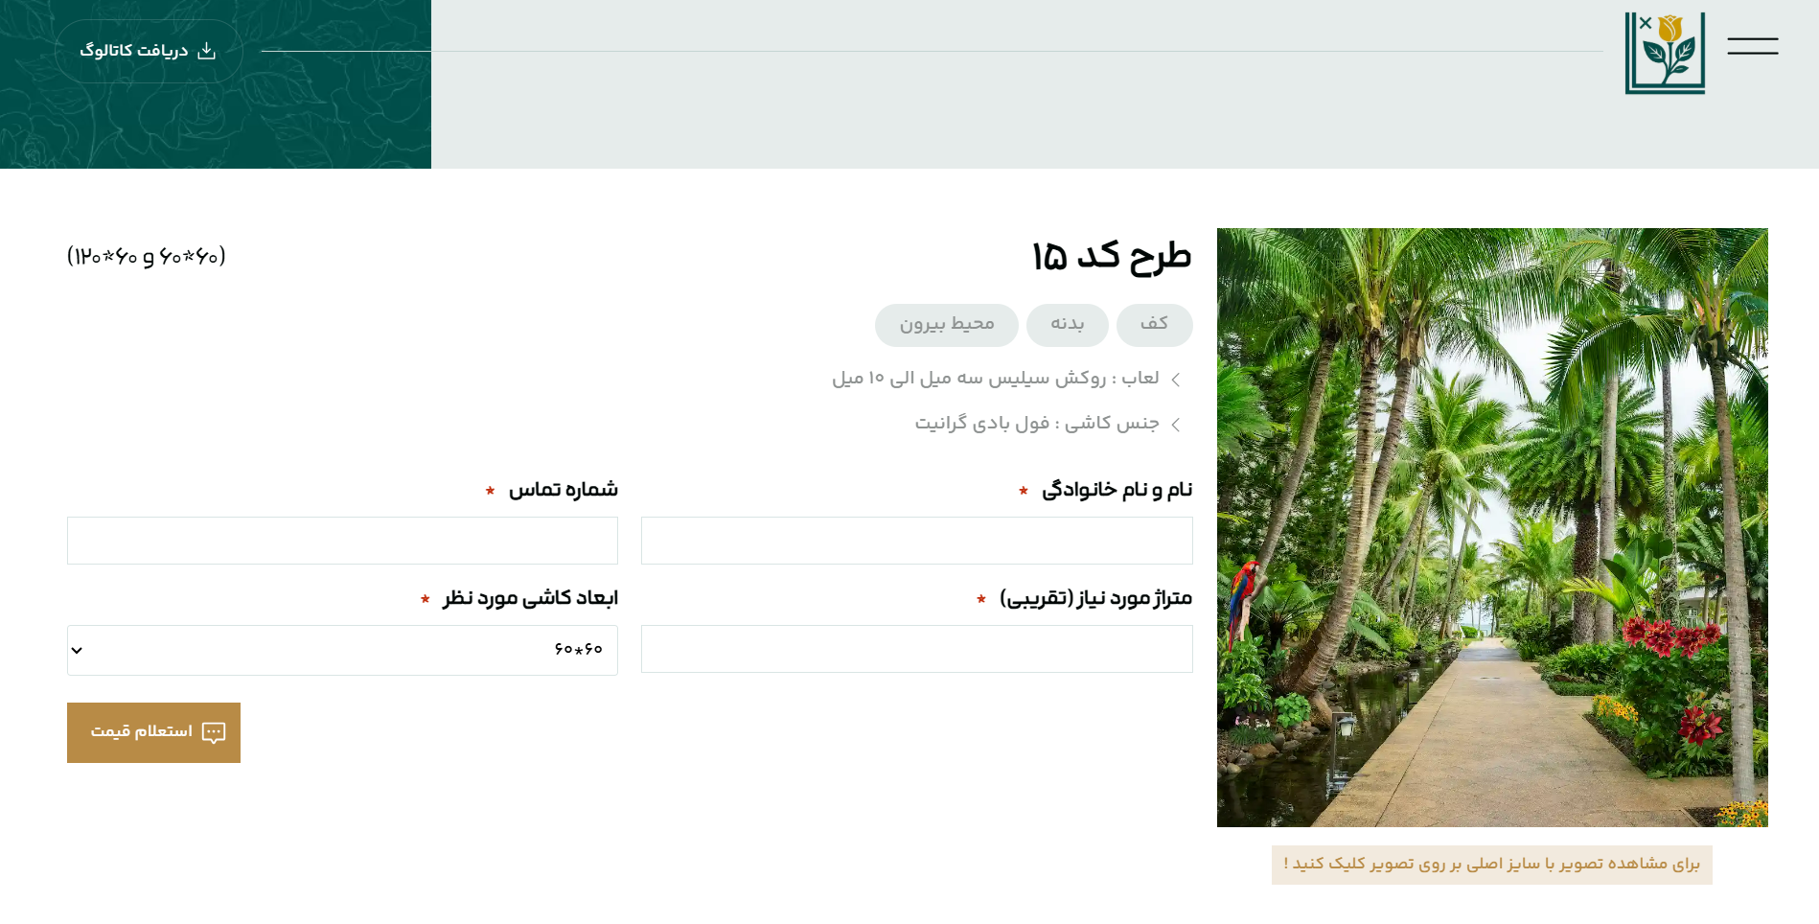The width and height of the screenshot is (1819, 924).
Task: Click the طرح کد ۱۵ heading
Action: 1111,256
